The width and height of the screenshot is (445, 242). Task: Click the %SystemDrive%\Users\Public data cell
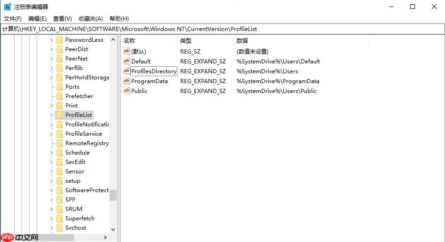(277, 91)
